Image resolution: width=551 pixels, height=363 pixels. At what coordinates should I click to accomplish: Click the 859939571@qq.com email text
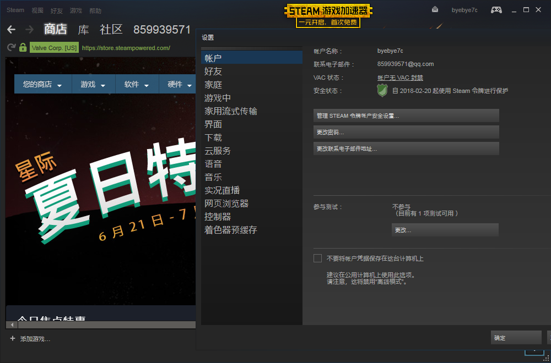pyautogui.click(x=406, y=64)
